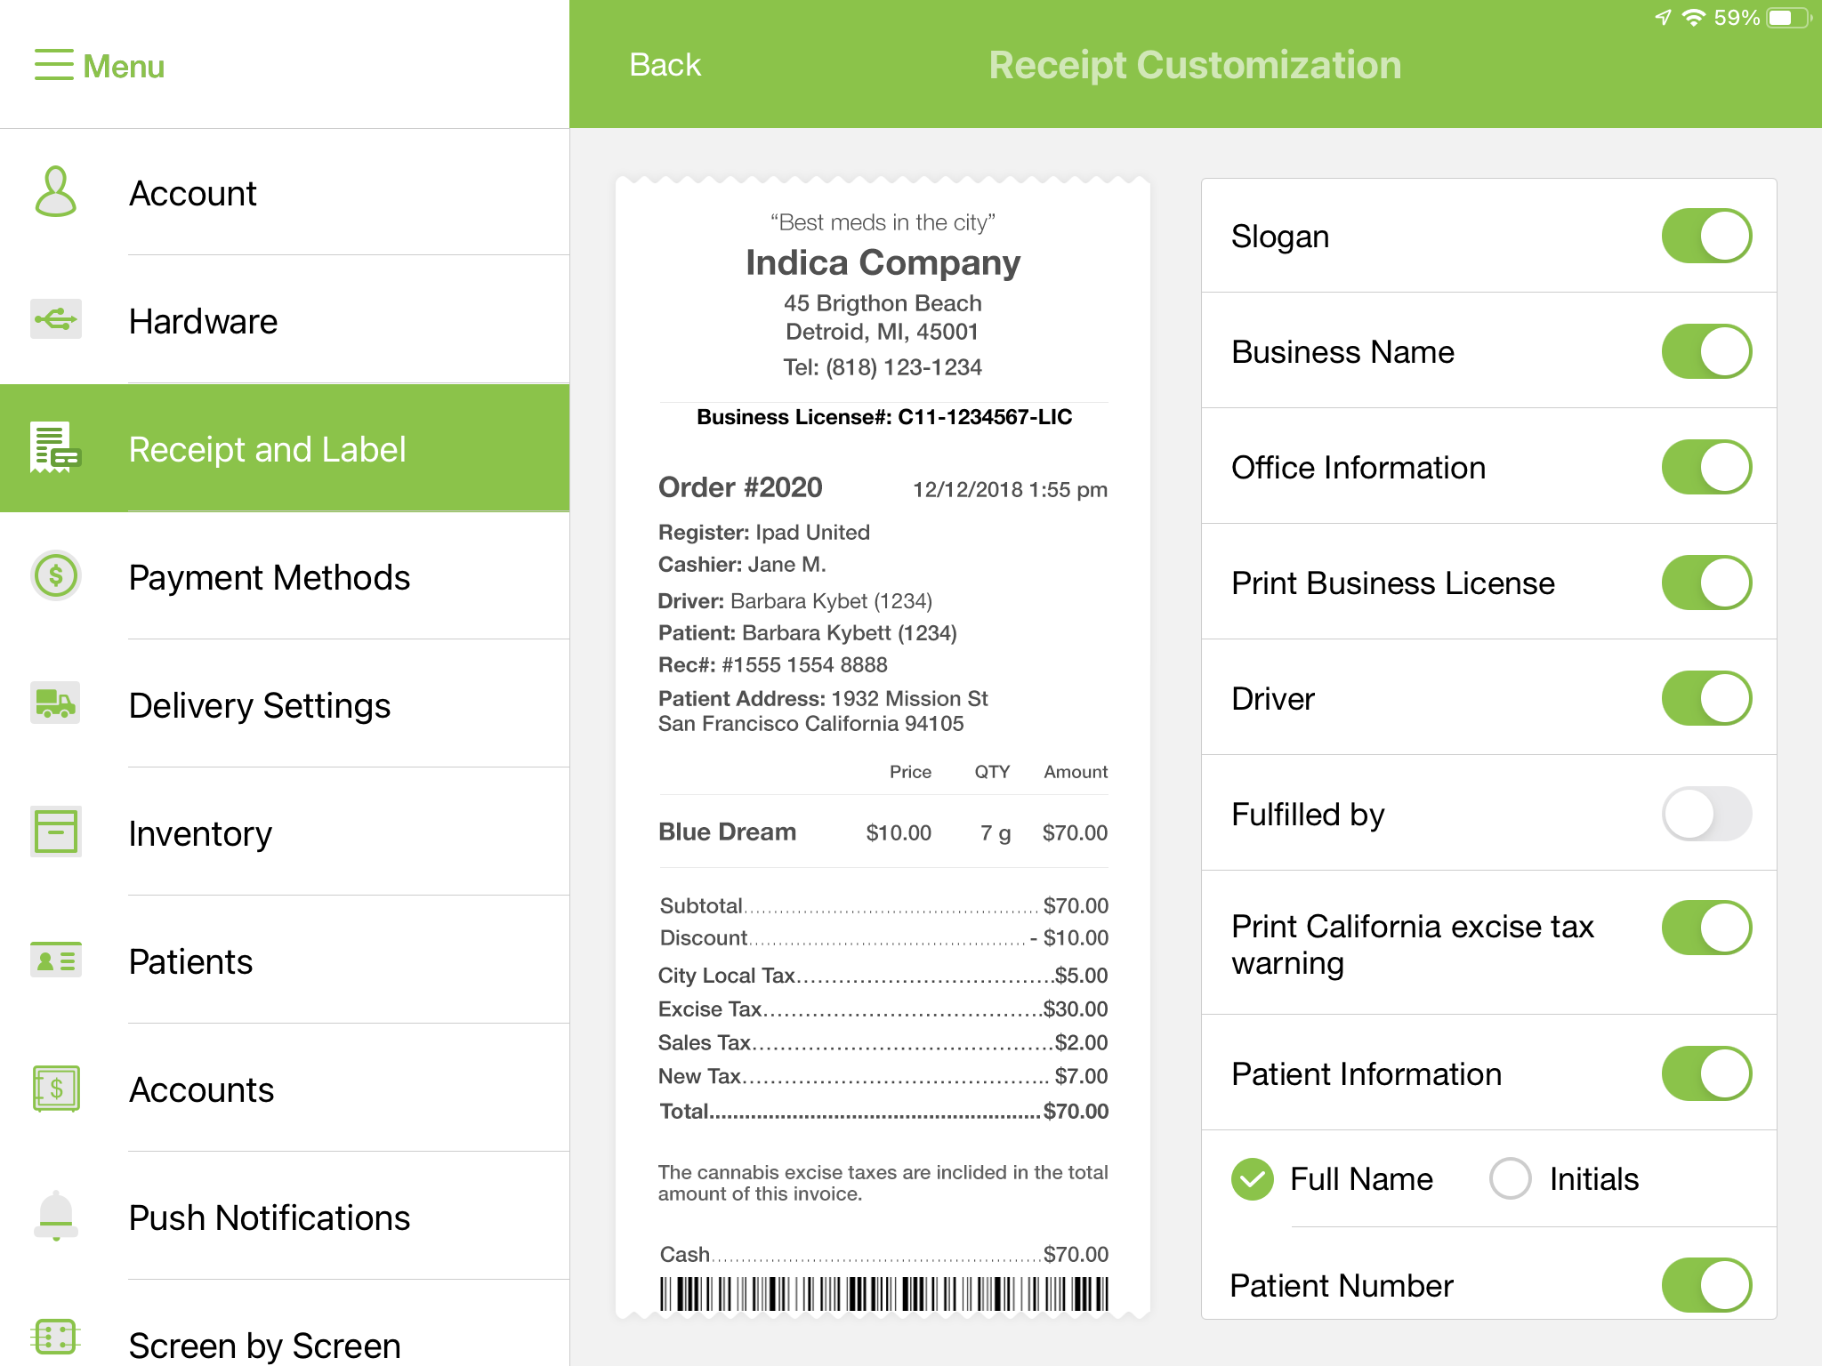Click the Receipt and Label receipt icon
Viewport: 1822px width, 1366px height.
pyautogui.click(x=55, y=449)
